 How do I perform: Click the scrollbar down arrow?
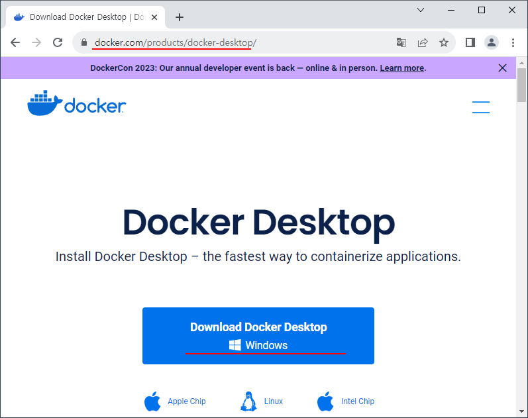(521, 411)
